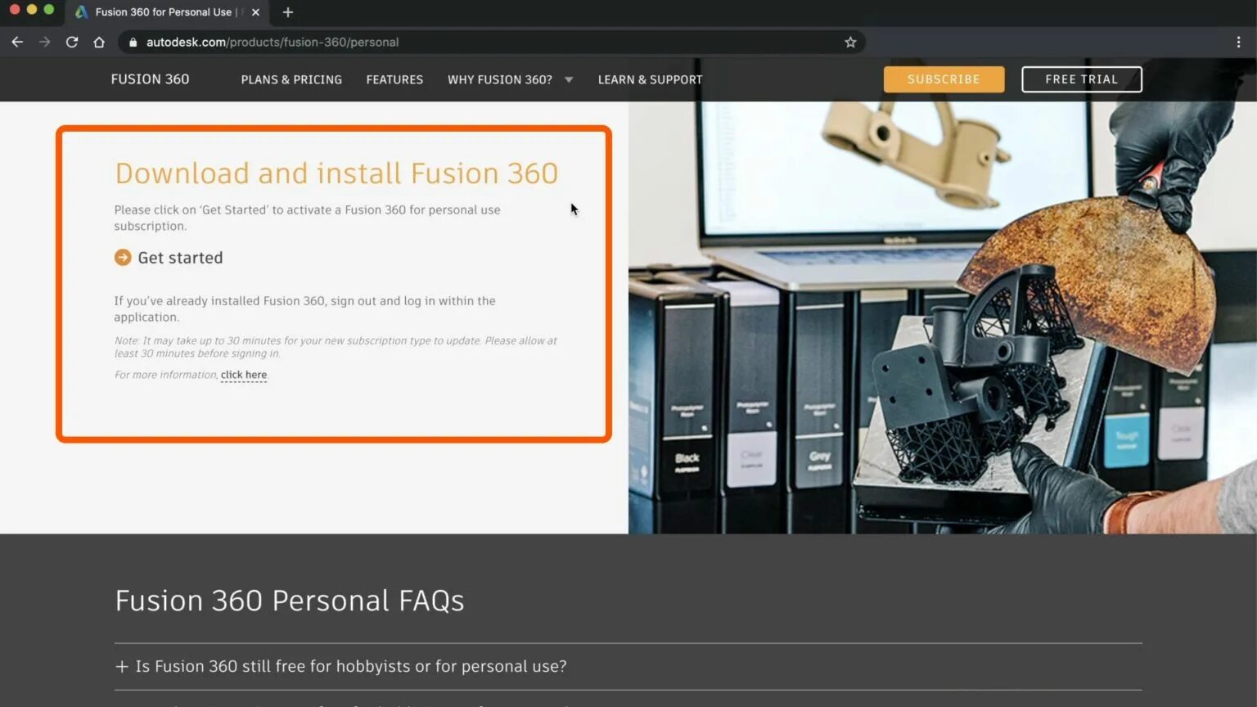
Task: Click the Fusion 360 logo
Action: [150, 79]
